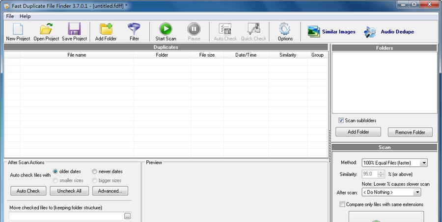Image resolution: width=442 pixels, height=222 pixels.
Task: Click the Duplicates panel header
Action: [x=166, y=47]
